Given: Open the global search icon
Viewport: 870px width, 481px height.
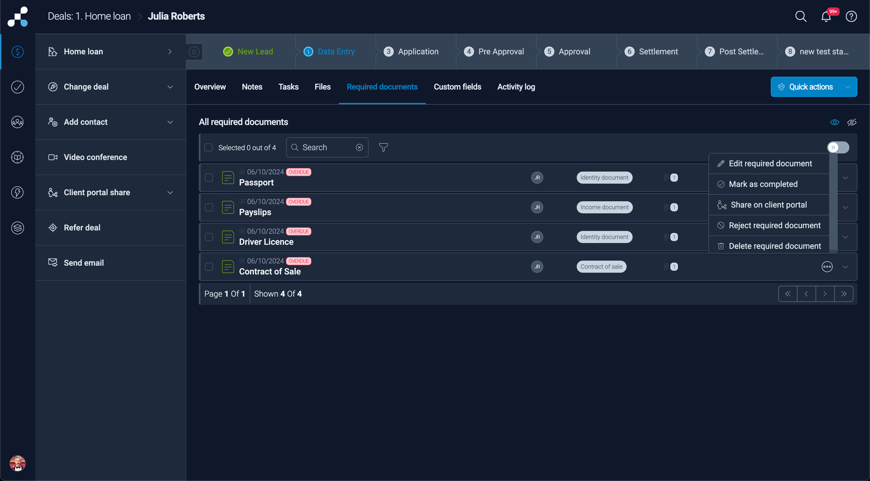Looking at the screenshot, I should pyautogui.click(x=801, y=16).
